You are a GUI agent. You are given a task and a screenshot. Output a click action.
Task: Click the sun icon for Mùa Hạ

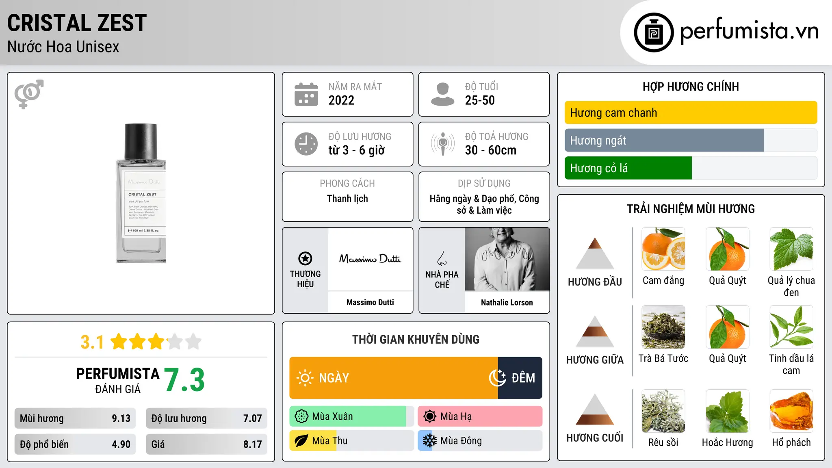pyautogui.click(x=430, y=416)
